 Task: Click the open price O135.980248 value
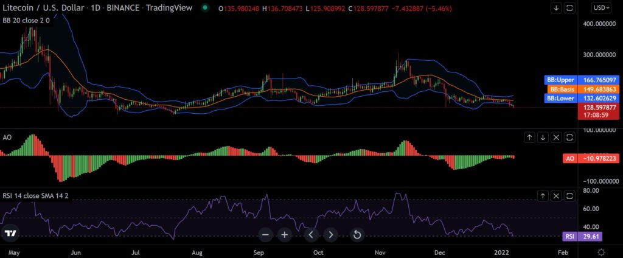(238, 8)
